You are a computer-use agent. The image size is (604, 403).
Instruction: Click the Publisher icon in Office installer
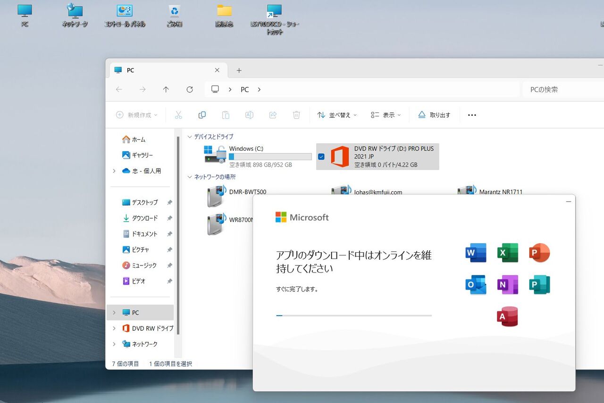[540, 285]
